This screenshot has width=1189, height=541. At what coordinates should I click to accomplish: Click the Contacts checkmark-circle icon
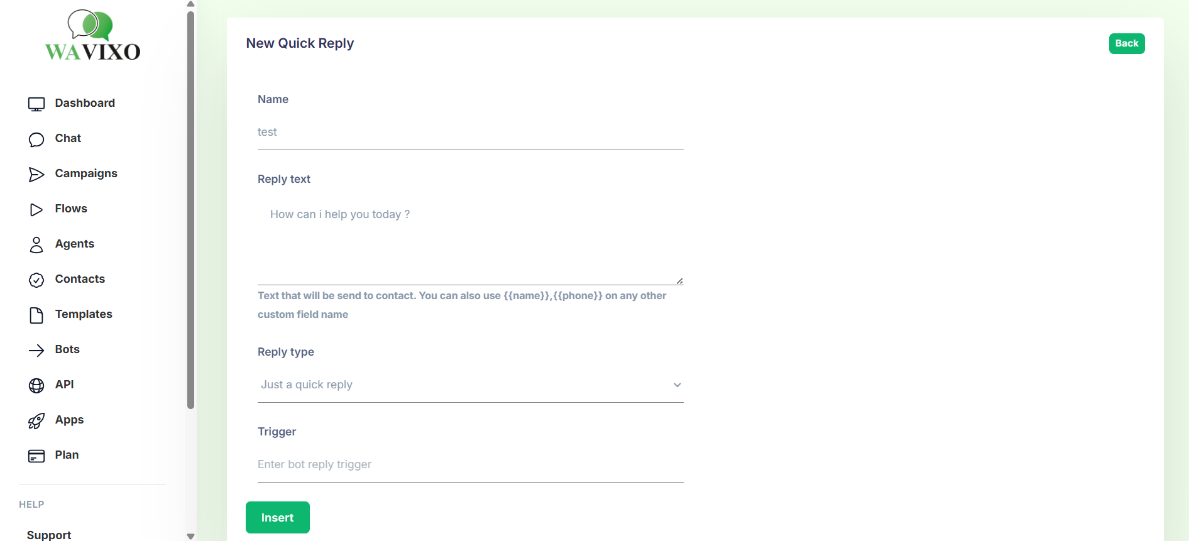pyautogui.click(x=36, y=280)
